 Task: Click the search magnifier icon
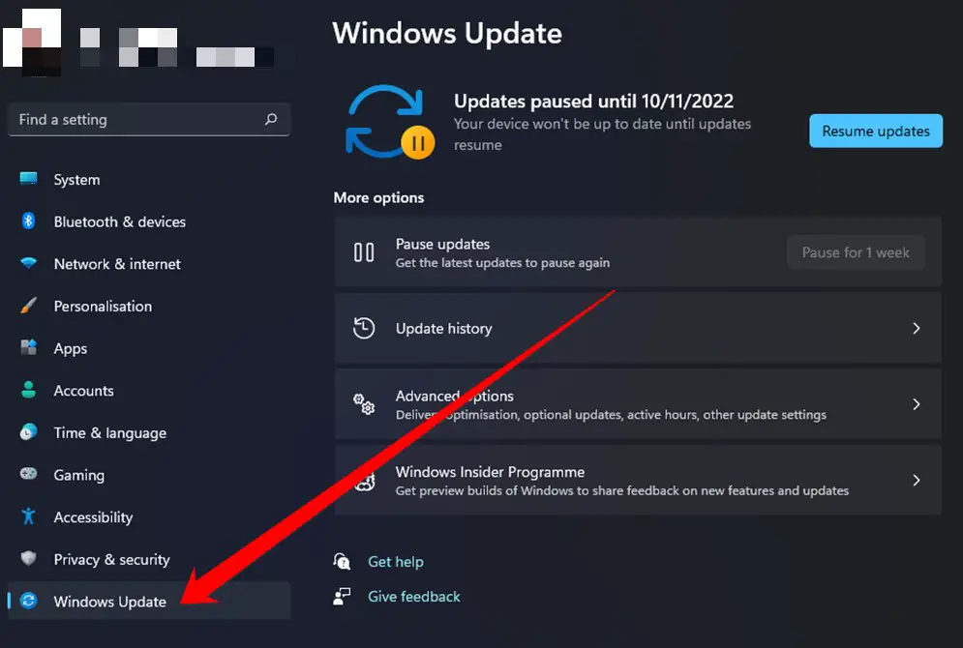pyautogui.click(x=271, y=119)
